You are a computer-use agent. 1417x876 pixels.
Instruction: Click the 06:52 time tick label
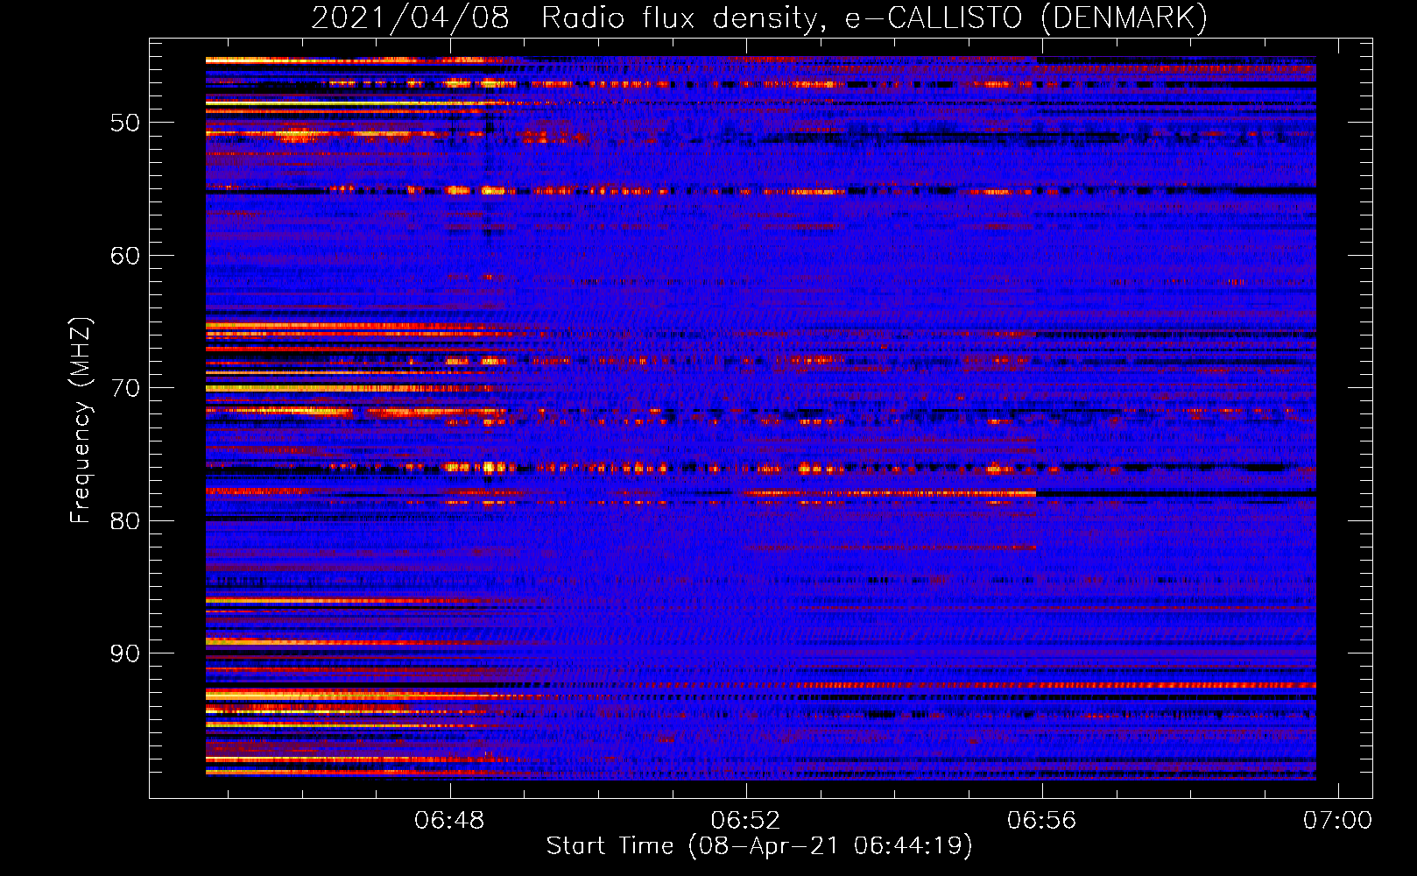[x=745, y=820]
